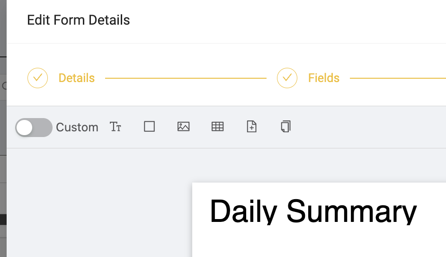The width and height of the screenshot is (446, 257).
Task: Click the checkmark circle beside Details
Action: pos(37,78)
